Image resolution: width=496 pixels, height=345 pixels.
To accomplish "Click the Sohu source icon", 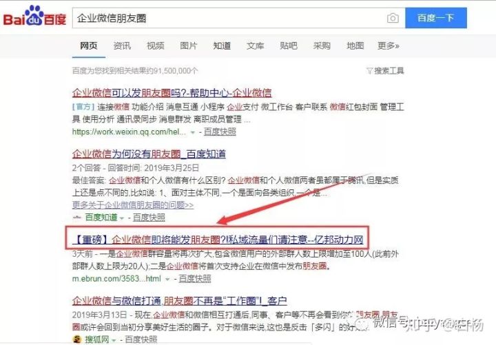I will 77,339.
